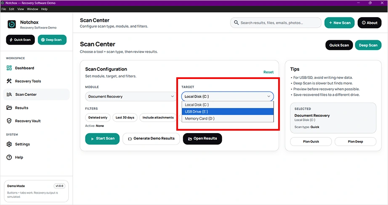Click Generate Demo Results button

tap(151, 139)
